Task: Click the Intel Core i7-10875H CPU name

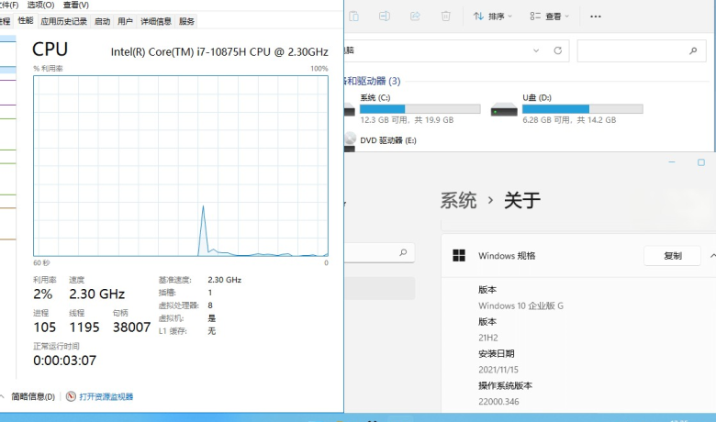Action: pos(219,52)
